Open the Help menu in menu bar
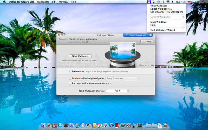208x130 pixels. click(x=73, y=2)
